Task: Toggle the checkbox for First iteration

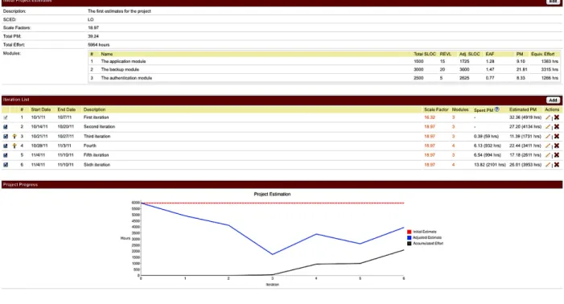Action: tap(6, 117)
